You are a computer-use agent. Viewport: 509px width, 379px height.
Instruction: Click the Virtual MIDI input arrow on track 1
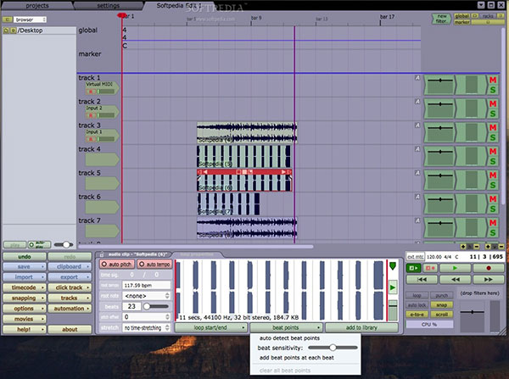(x=102, y=87)
